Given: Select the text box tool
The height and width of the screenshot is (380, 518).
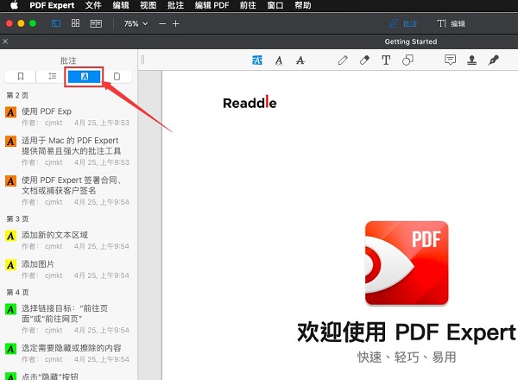Looking at the screenshot, I should pos(386,60).
